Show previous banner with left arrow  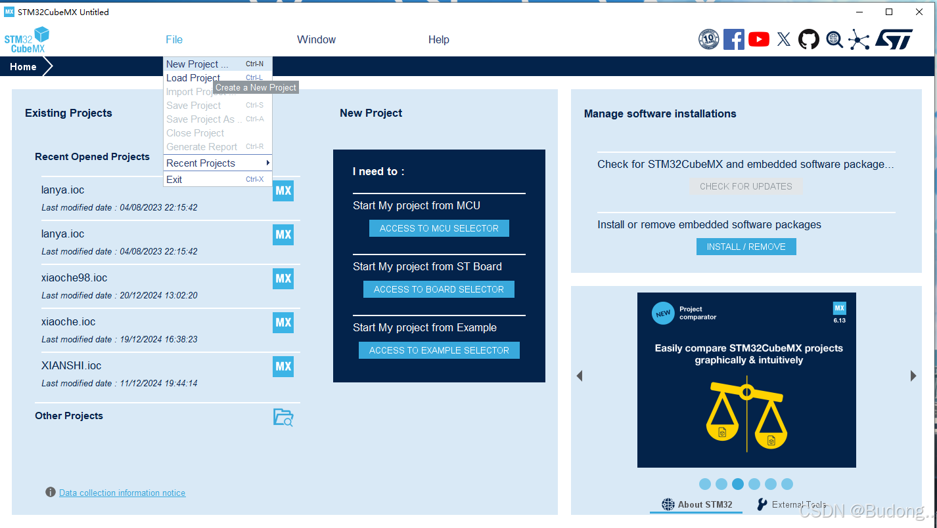coord(580,376)
